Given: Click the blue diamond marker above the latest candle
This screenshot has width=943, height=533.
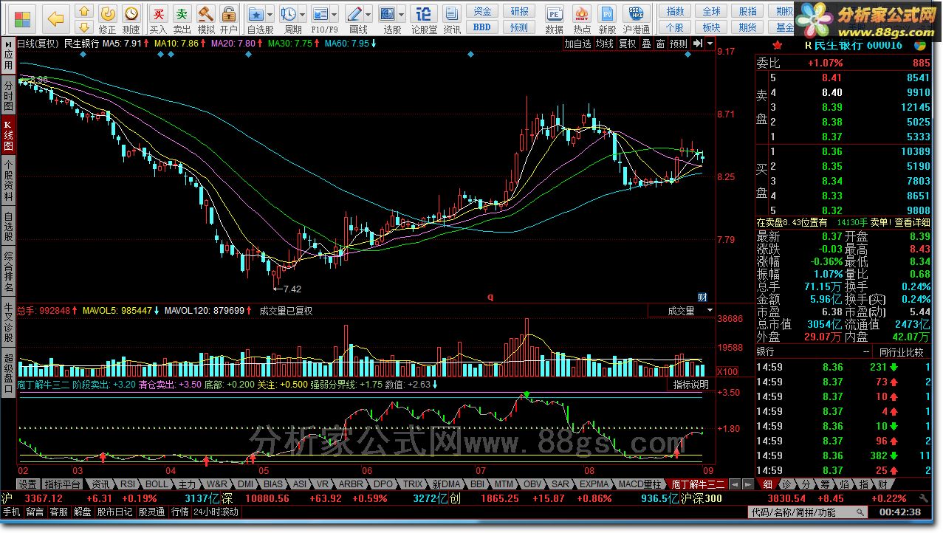Looking at the screenshot, I should click(687, 56).
